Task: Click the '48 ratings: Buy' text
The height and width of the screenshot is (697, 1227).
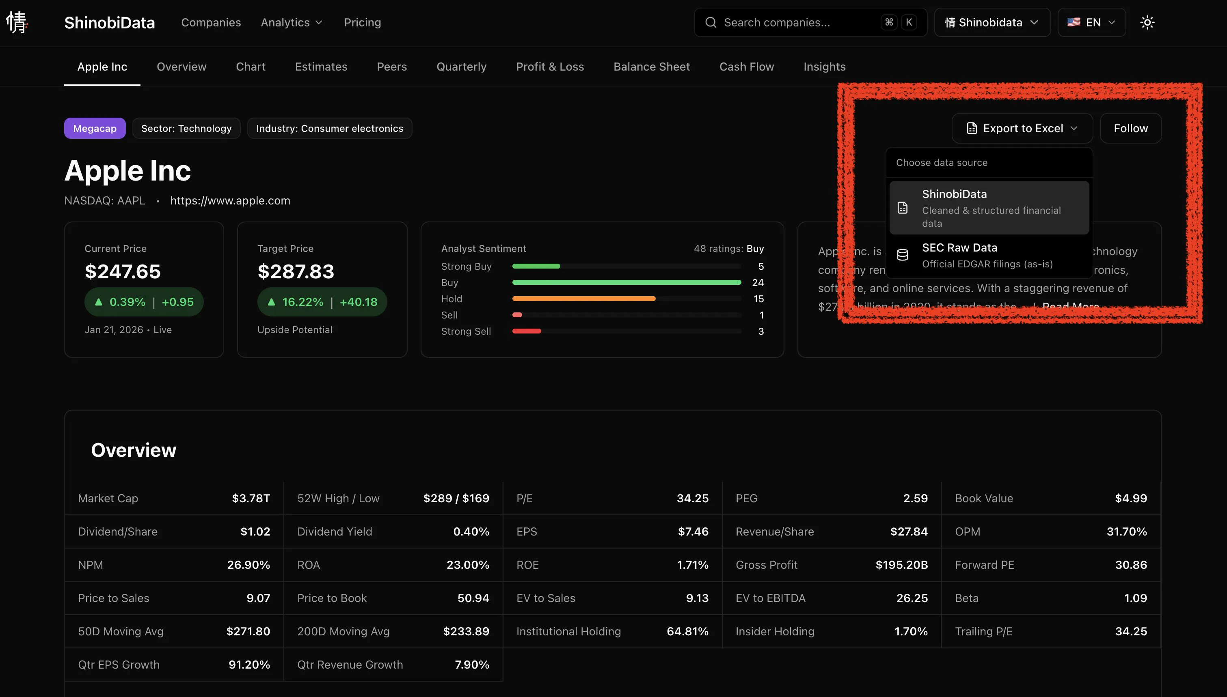Action: coord(728,248)
